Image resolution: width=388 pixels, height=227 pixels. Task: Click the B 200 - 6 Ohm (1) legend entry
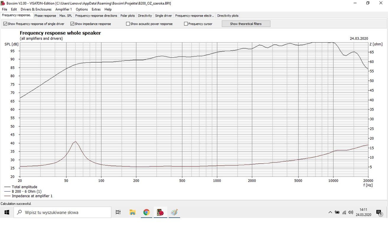click(x=27, y=191)
